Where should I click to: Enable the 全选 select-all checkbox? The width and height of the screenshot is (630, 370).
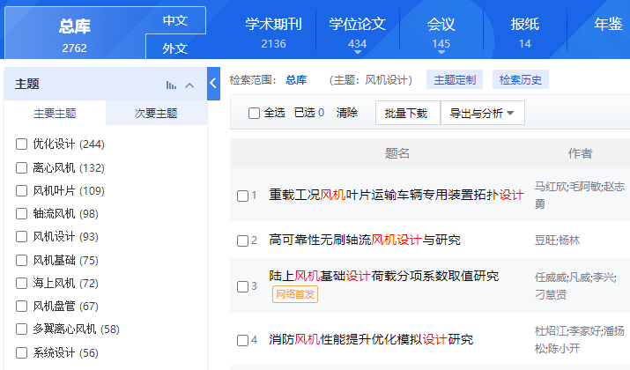pos(255,113)
